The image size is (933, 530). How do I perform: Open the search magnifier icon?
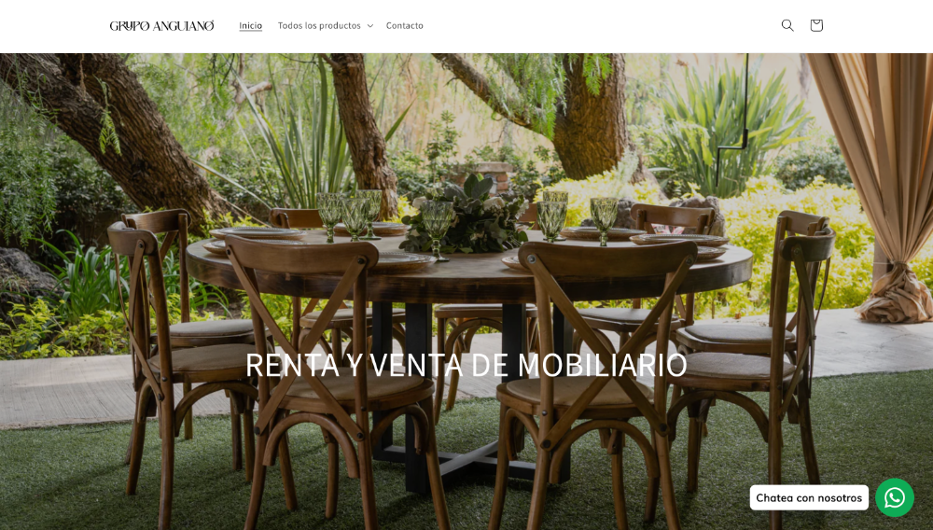(787, 25)
